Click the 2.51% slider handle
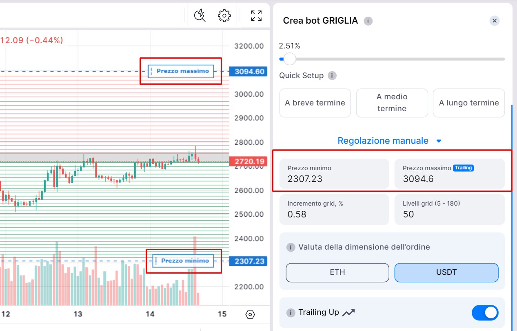Image resolution: width=517 pixels, height=331 pixels. [289, 59]
